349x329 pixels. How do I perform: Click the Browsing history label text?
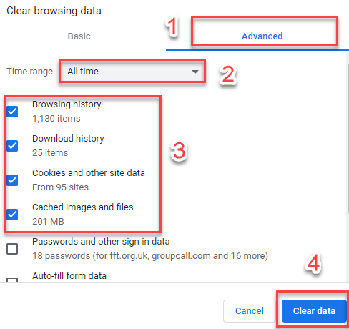[67, 104]
